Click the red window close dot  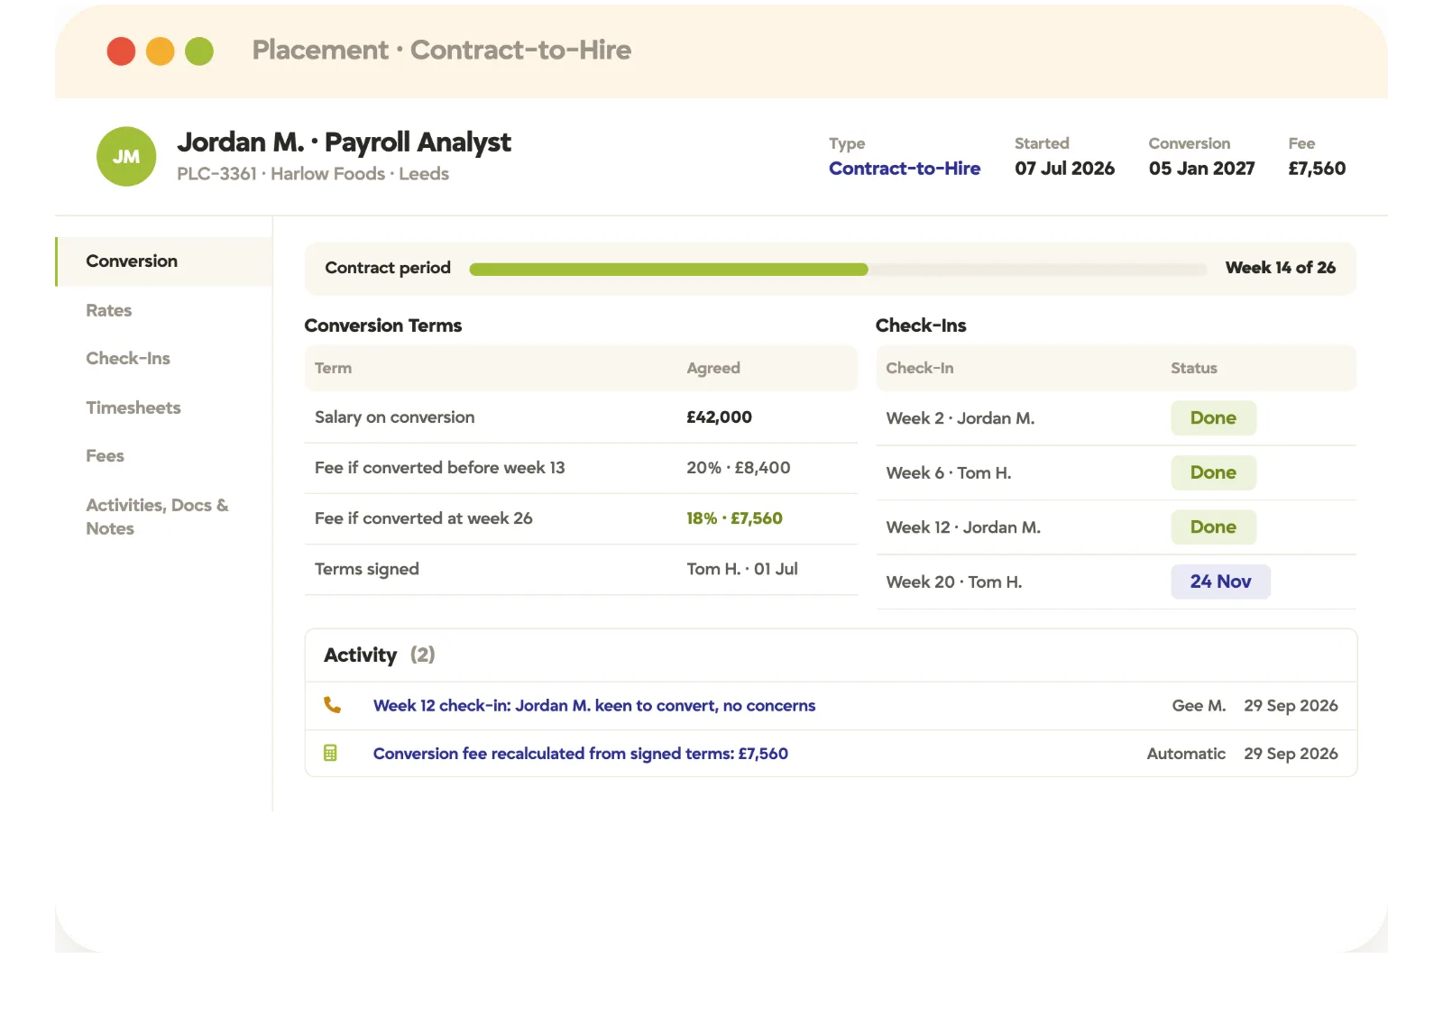pos(121,51)
